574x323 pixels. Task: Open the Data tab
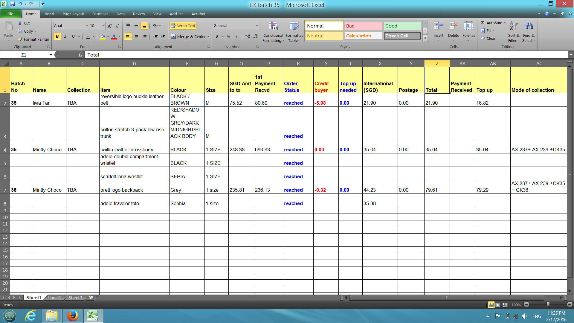click(120, 14)
